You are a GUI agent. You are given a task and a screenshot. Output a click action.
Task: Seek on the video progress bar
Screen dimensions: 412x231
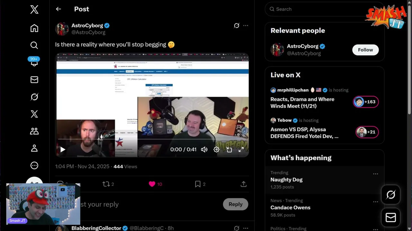152,139
